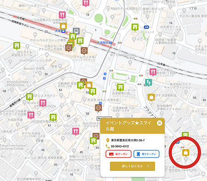Select green shop marker next to block 53
Screen dimensions: 207x181
[92, 91]
